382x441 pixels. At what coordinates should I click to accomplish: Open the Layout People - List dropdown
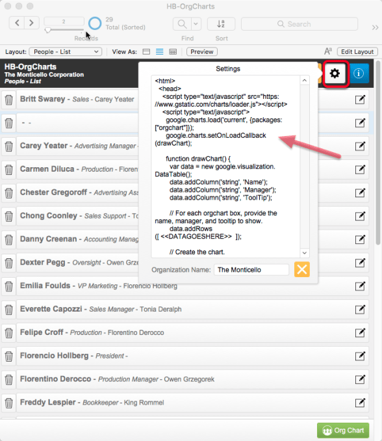pos(65,52)
